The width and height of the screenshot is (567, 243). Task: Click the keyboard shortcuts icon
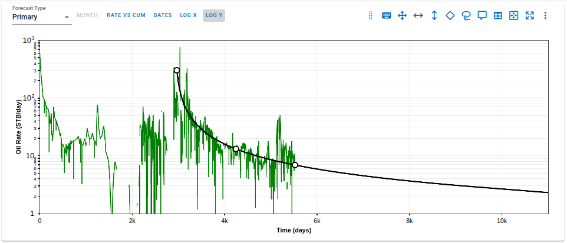[387, 16]
